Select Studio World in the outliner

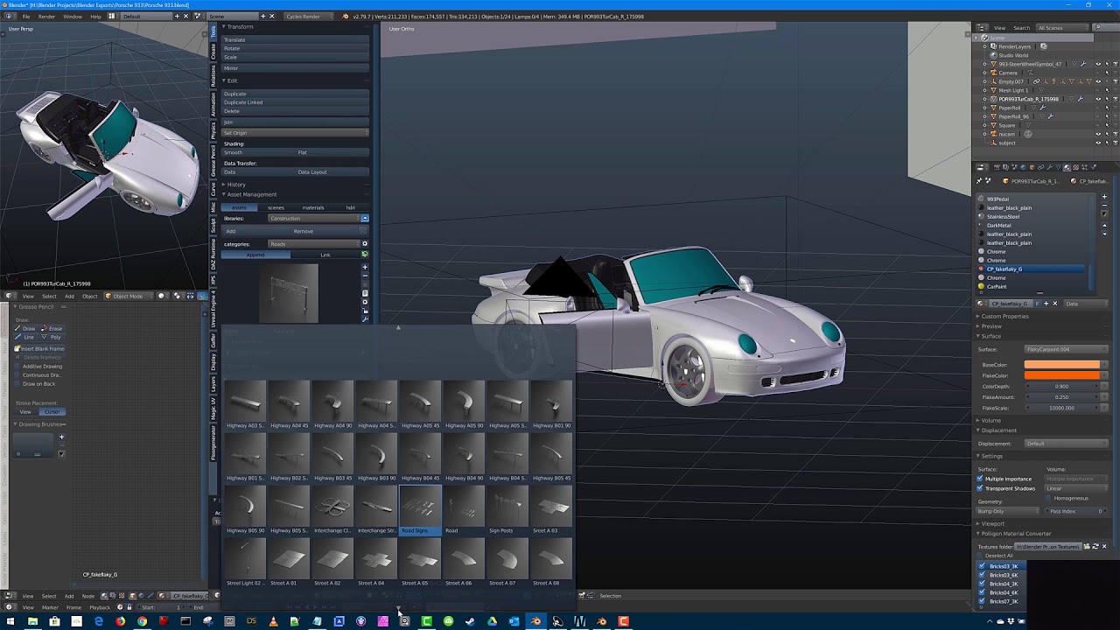tap(1013, 55)
